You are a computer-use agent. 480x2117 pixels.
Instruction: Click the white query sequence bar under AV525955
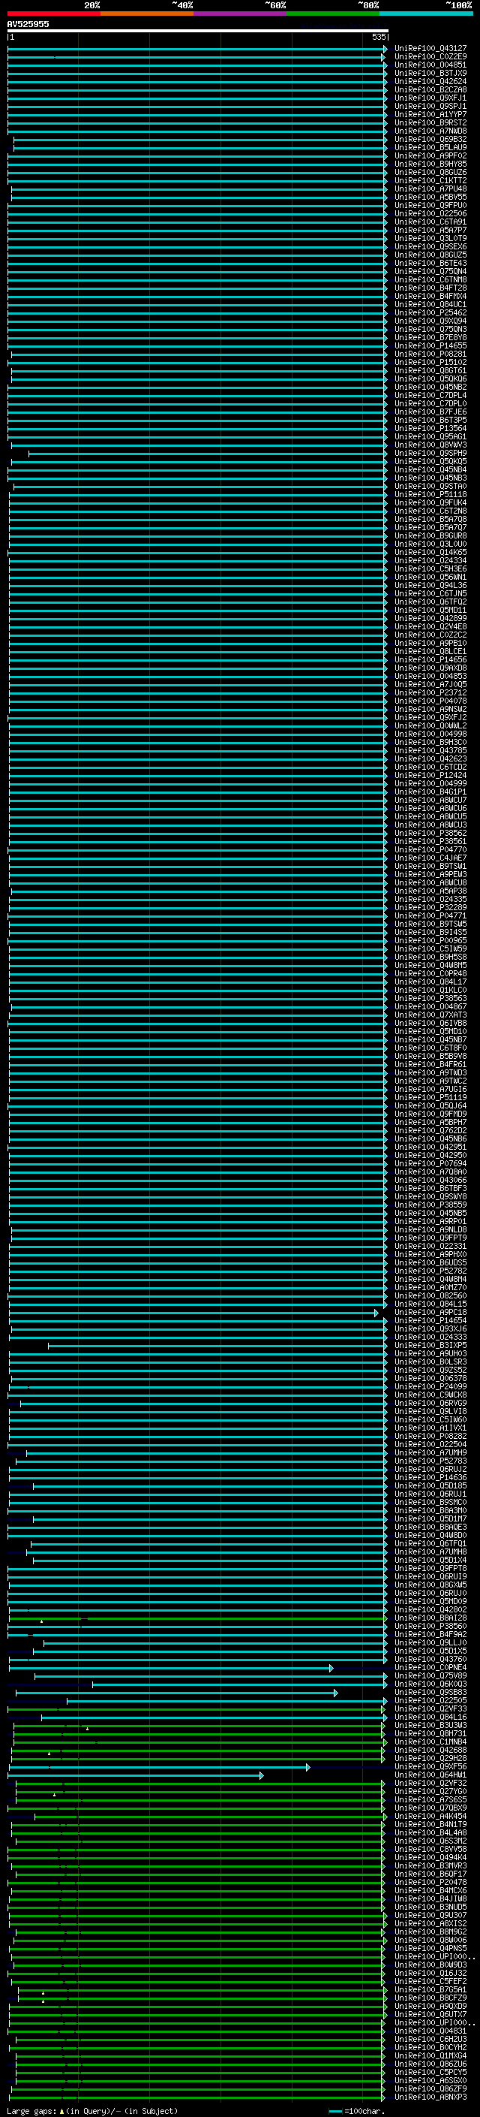tap(198, 30)
